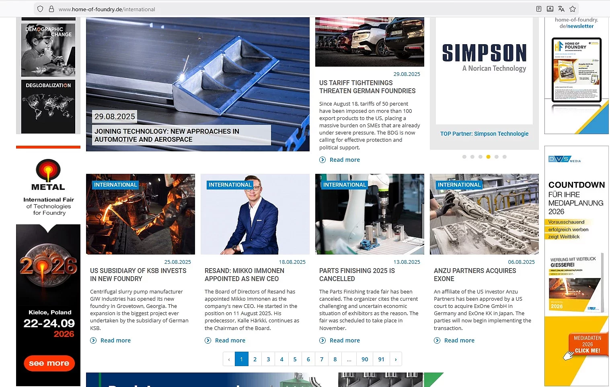610x387 pixels.
Task: Click arrow icon beside US tariff Read more
Action: [322, 160]
